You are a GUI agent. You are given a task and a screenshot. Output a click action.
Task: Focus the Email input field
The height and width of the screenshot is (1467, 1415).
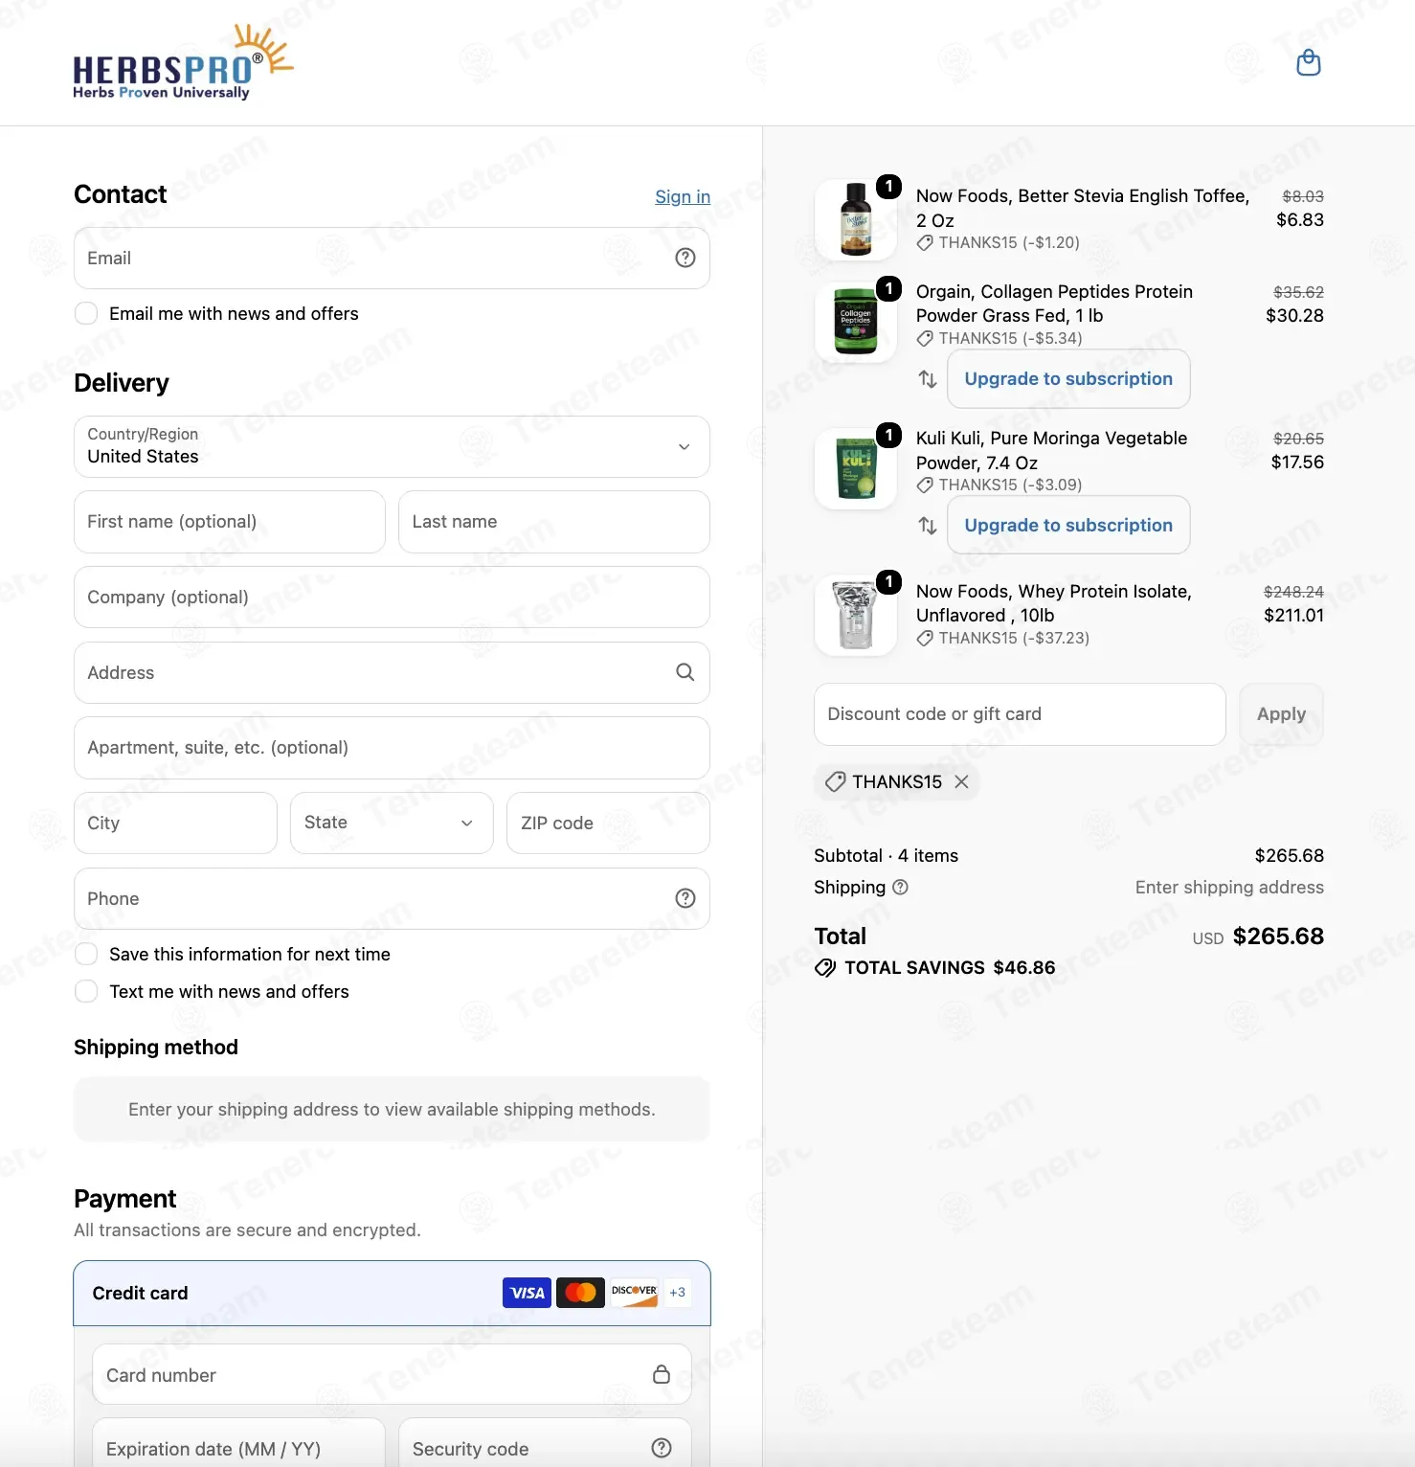[392, 258]
